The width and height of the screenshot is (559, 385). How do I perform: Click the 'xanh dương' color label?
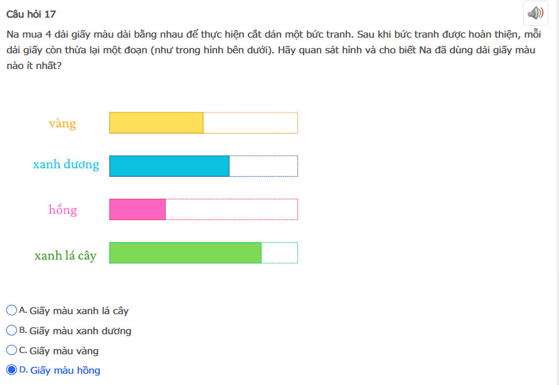66,165
